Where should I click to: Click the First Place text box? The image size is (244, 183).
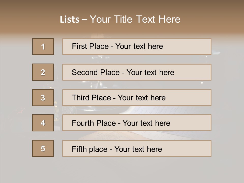click(x=137, y=47)
